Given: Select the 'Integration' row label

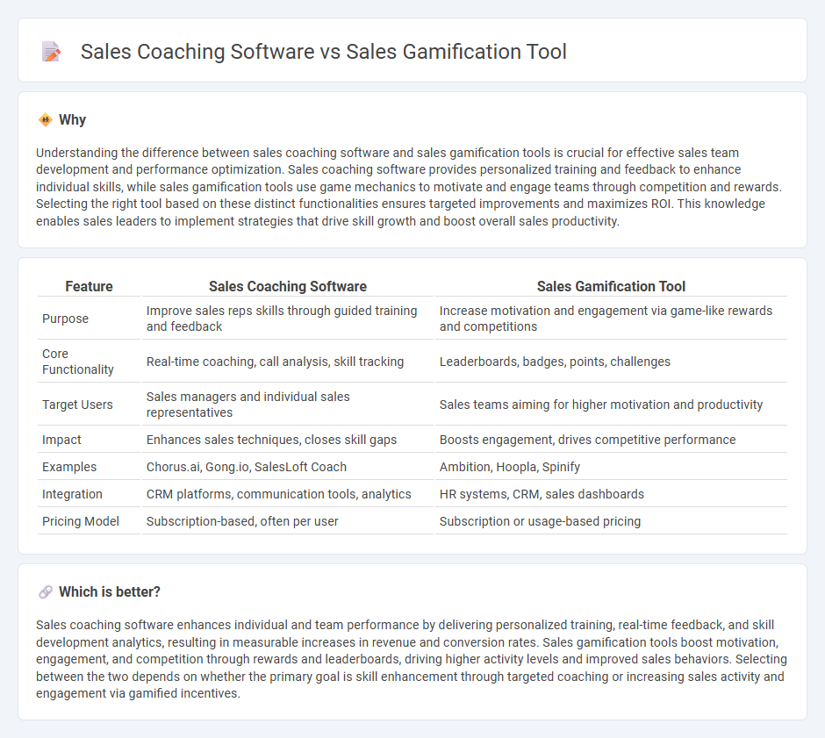Looking at the screenshot, I should (72, 494).
